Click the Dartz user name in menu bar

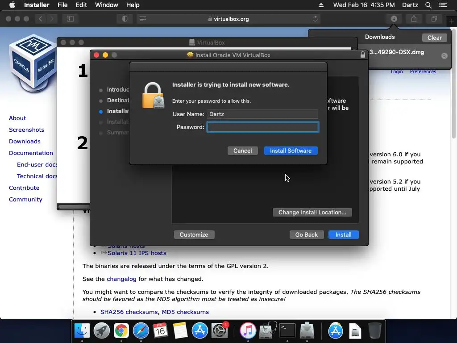(x=410, y=5)
